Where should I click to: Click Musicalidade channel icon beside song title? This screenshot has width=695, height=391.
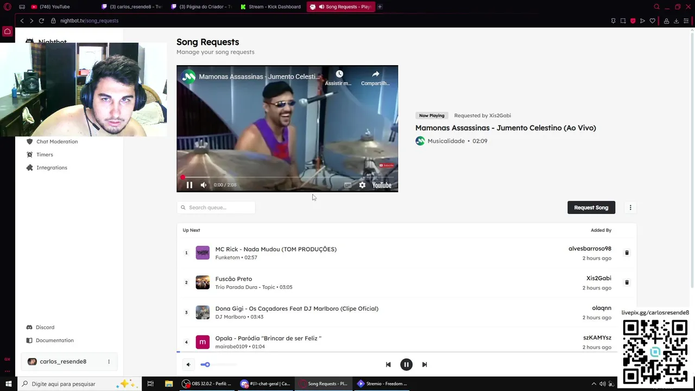coord(420,141)
